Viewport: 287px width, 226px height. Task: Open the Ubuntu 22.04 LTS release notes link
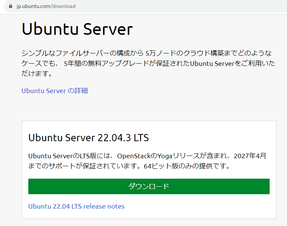pos(76,206)
